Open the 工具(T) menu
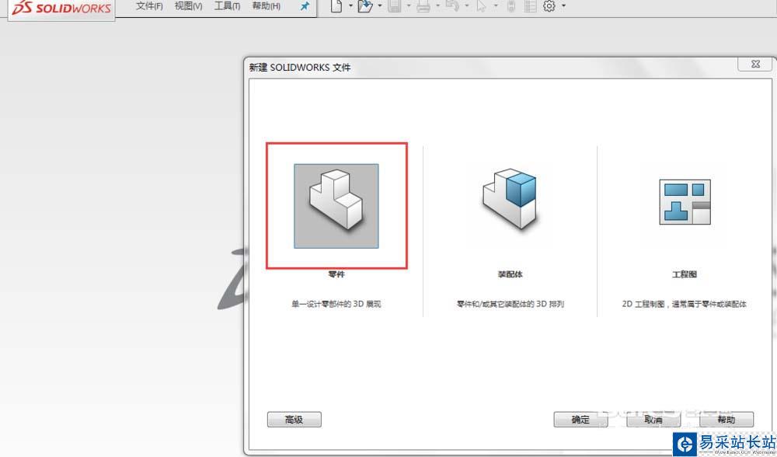The image size is (777, 457). tap(227, 6)
